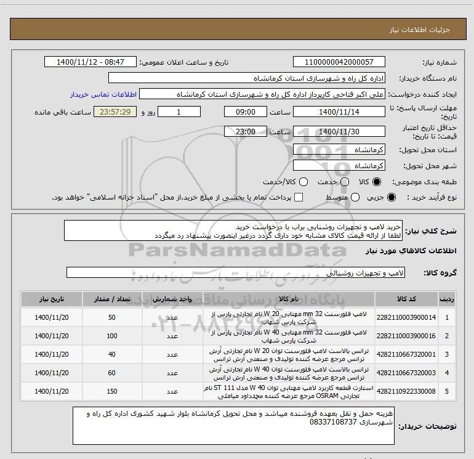The image size is (474, 459).
Task: Select item code 2282110003900016
Action: click(x=406, y=336)
